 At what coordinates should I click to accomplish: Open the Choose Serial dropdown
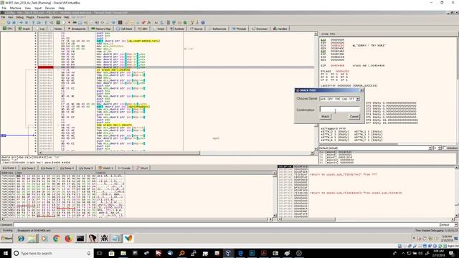tap(357, 99)
